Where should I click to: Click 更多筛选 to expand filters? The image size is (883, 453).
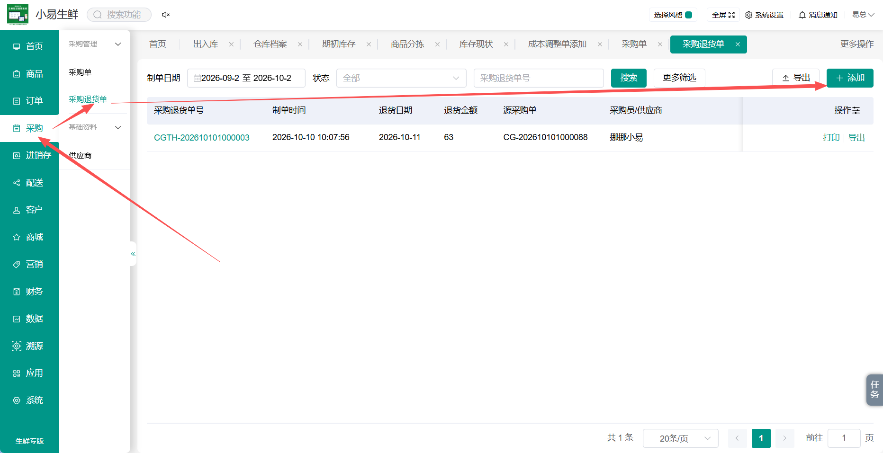point(679,78)
